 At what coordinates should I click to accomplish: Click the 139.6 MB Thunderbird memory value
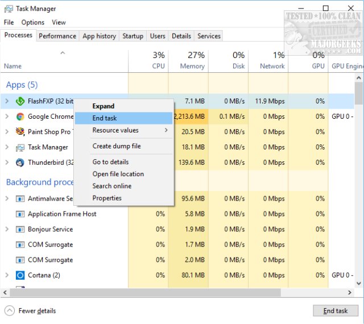(192, 163)
